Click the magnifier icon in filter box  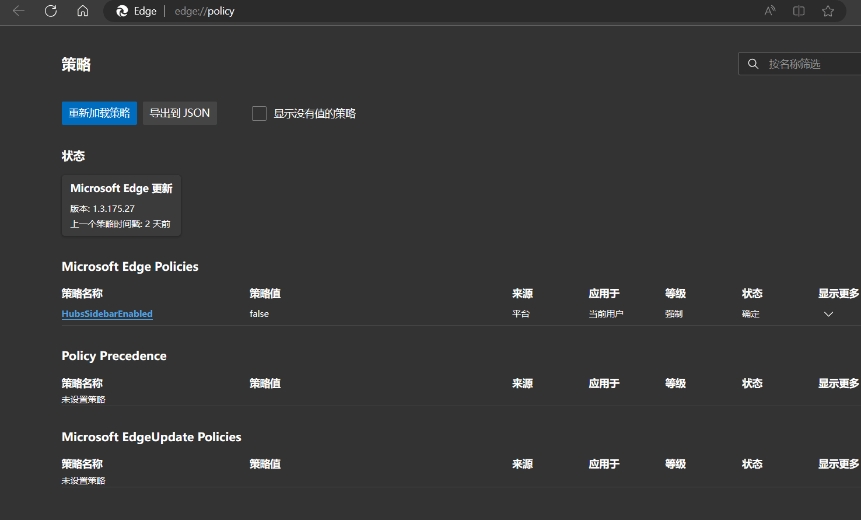753,64
